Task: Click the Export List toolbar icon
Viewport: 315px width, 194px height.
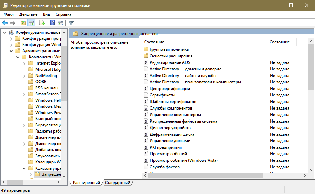Action: [42, 23]
